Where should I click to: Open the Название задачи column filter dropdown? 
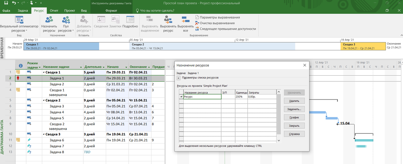81,67
